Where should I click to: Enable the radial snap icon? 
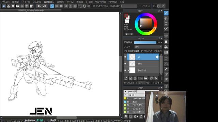(71, 6)
